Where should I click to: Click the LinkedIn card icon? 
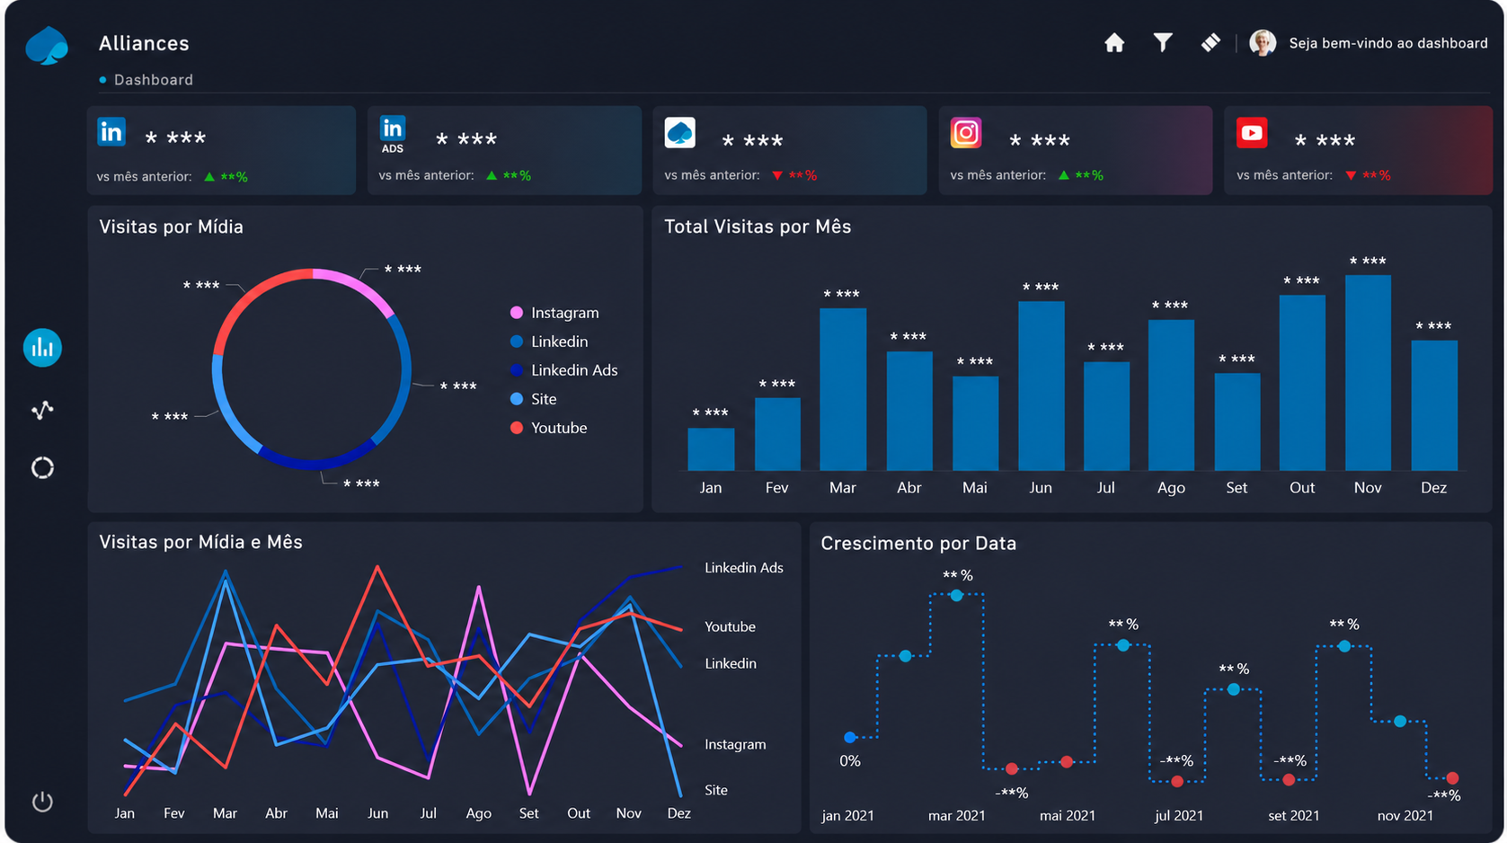pos(111,132)
